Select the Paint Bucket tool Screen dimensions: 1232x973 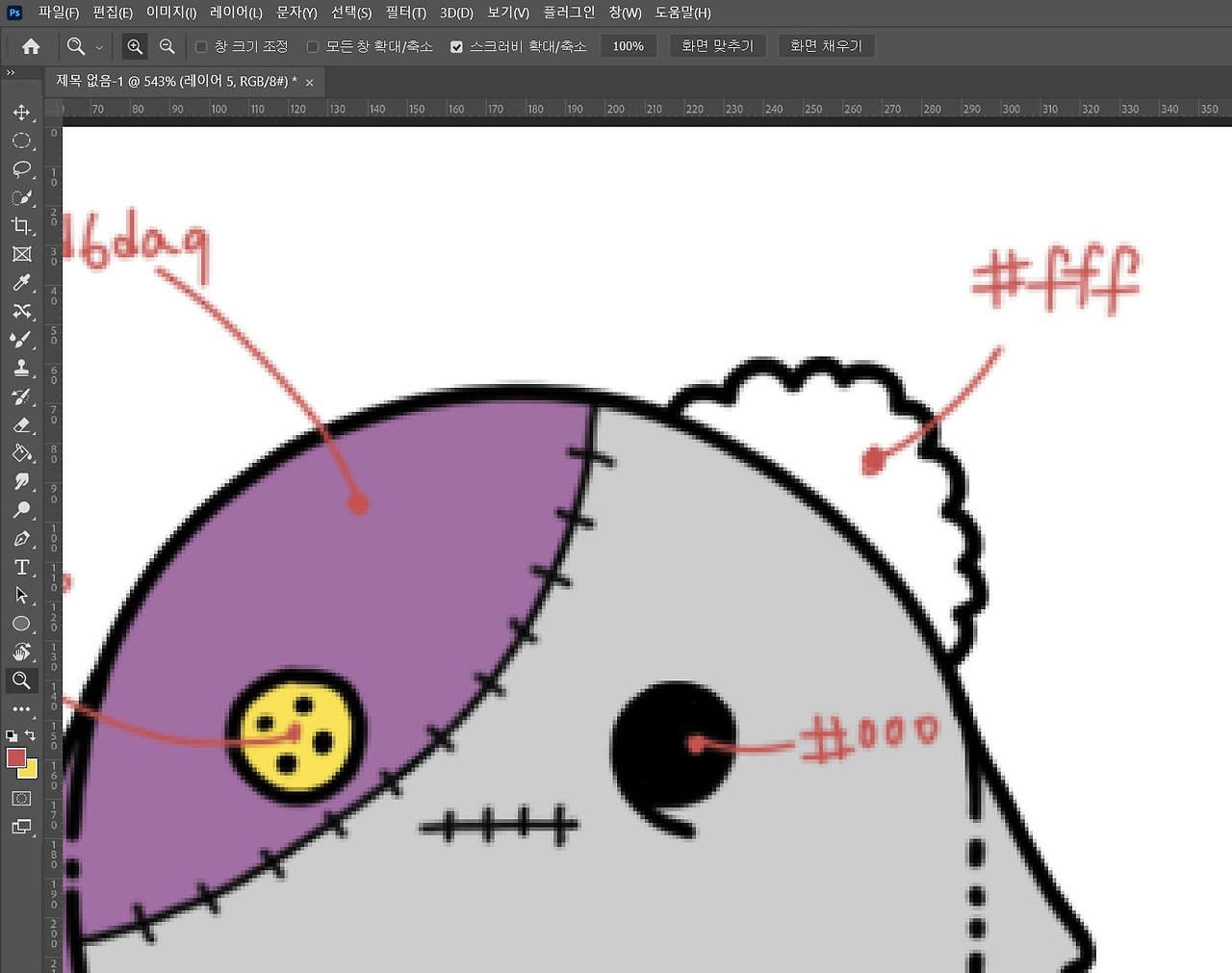pos(21,453)
